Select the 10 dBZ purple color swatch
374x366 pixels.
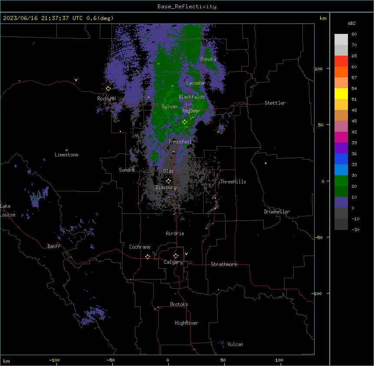coord(341,203)
